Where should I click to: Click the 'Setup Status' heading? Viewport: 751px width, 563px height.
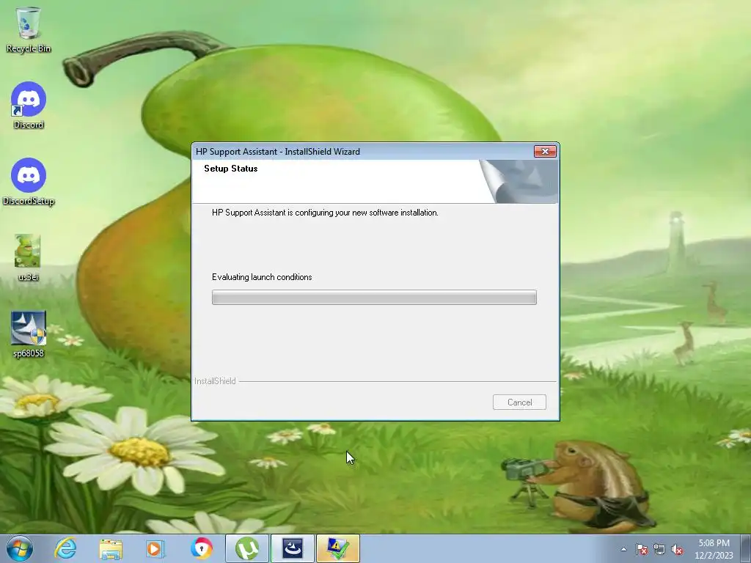point(231,169)
